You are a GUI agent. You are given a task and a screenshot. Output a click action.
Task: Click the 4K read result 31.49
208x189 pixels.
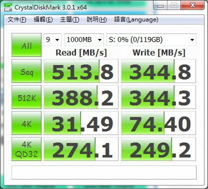(81, 123)
